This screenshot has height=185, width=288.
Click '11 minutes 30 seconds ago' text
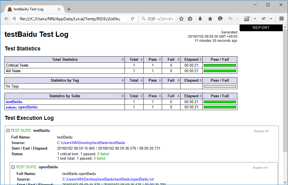[x=216, y=41]
